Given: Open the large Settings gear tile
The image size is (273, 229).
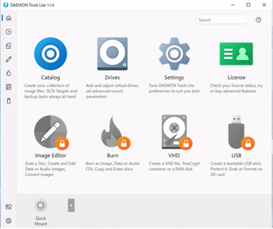Looking at the screenshot, I should [x=174, y=54].
